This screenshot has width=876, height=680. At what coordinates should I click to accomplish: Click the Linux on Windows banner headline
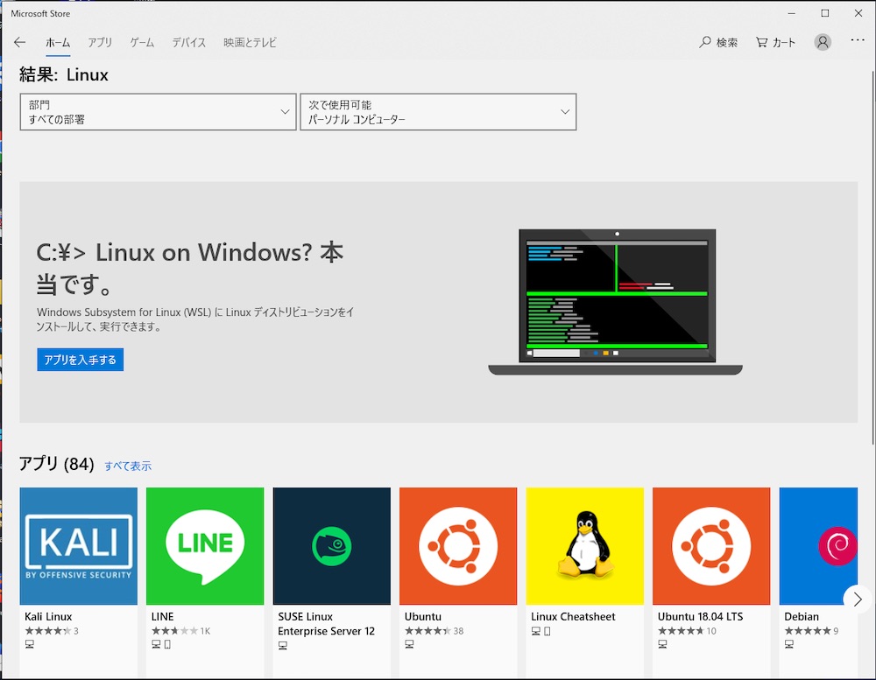190,268
